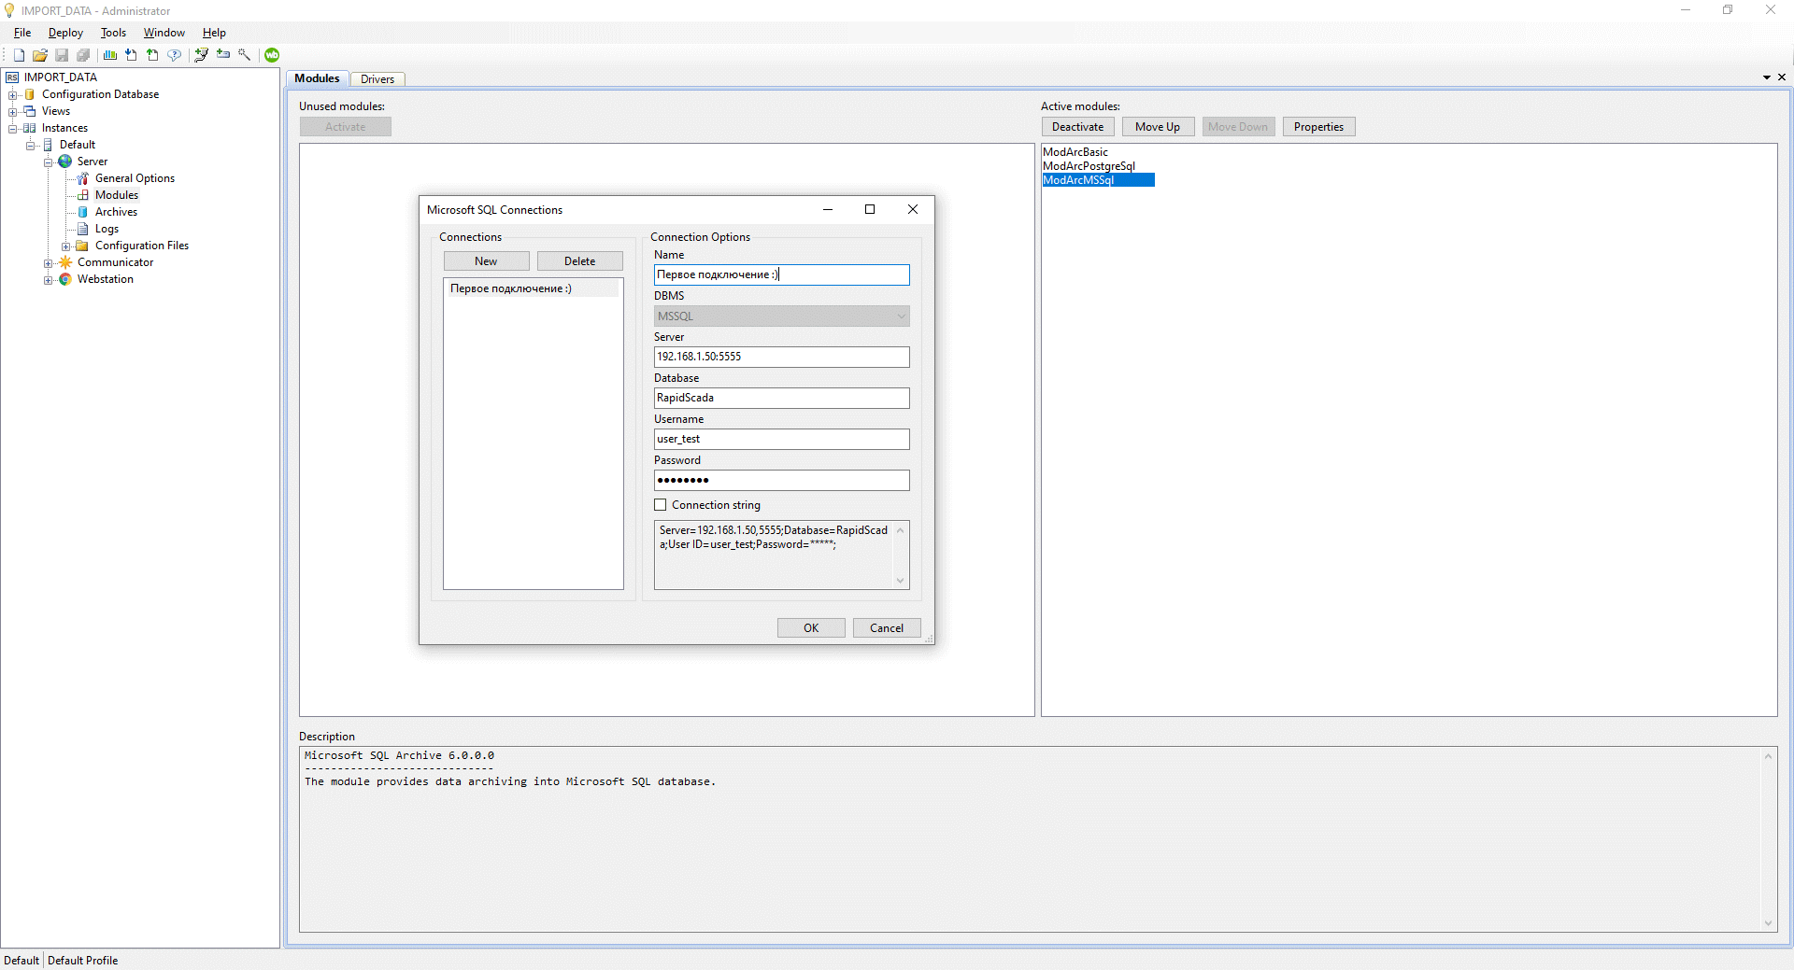The height and width of the screenshot is (970, 1794).
Task: Expand the Views tree node
Action: pos(13,111)
